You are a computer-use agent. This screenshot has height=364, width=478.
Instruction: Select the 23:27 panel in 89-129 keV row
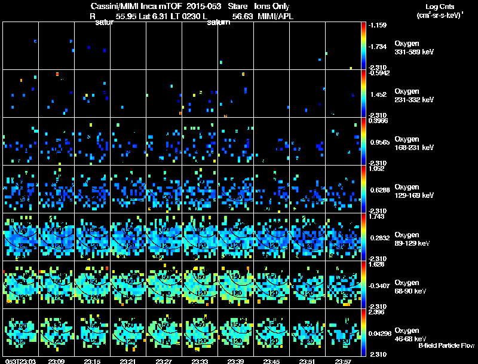coord(164,237)
